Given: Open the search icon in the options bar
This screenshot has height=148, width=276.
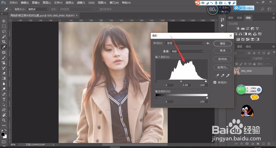Looking at the screenshot, I should pos(262,9).
